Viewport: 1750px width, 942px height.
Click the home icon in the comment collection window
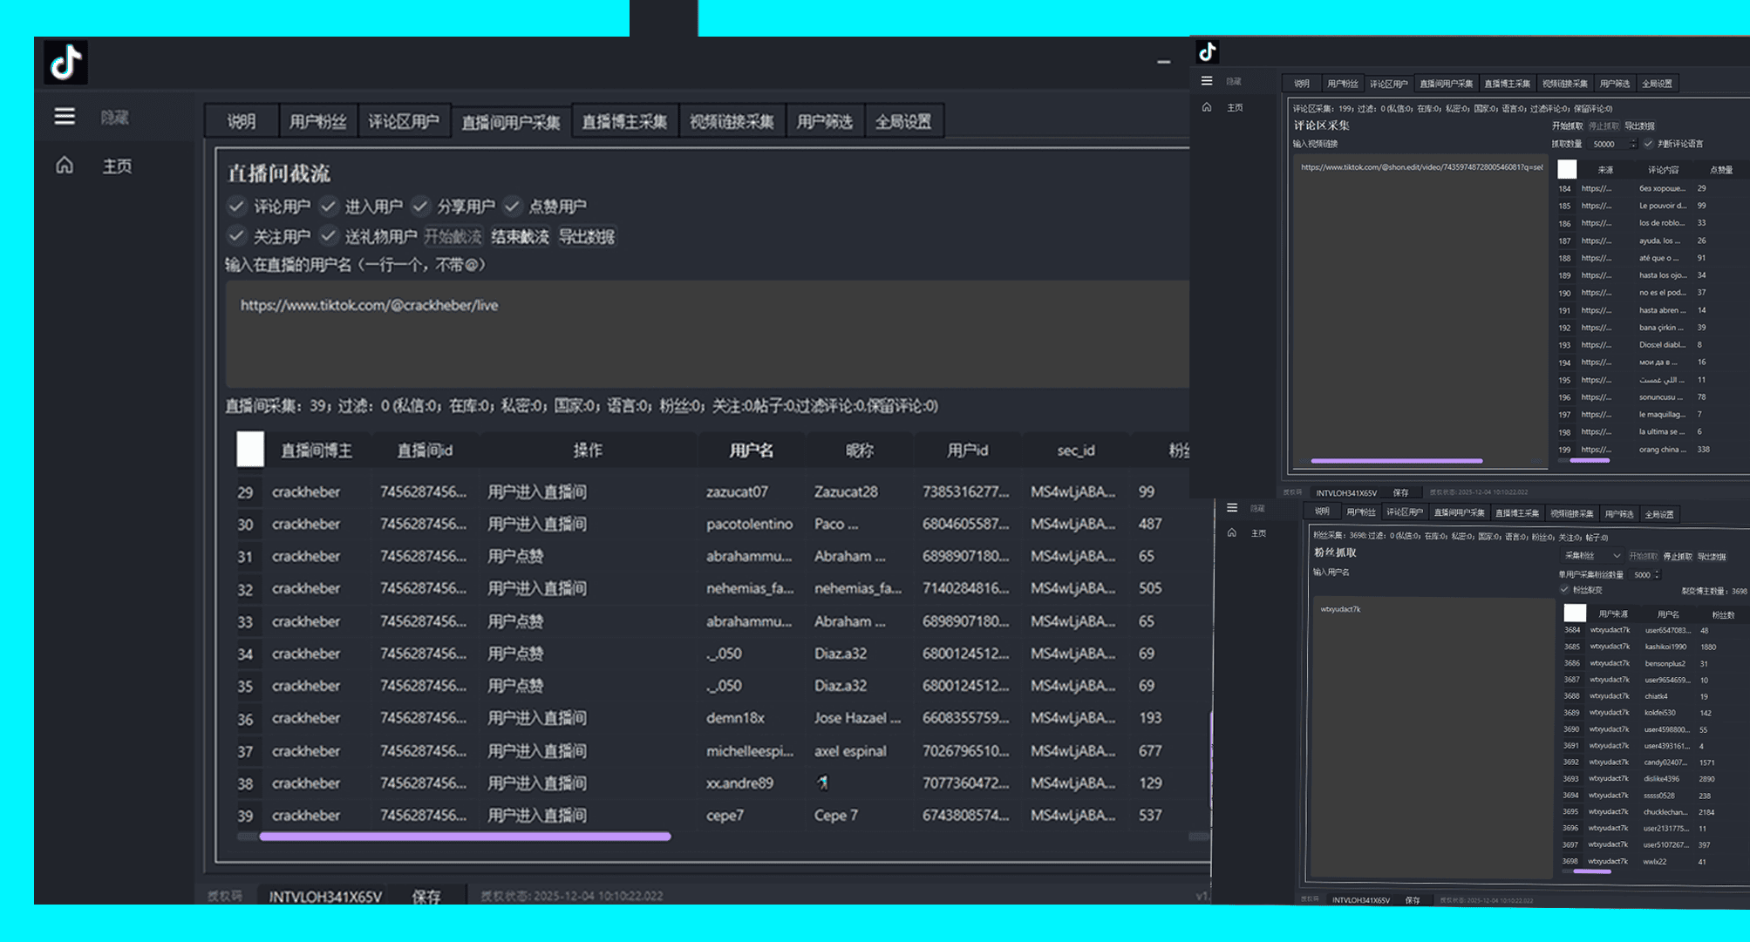[1207, 107]
